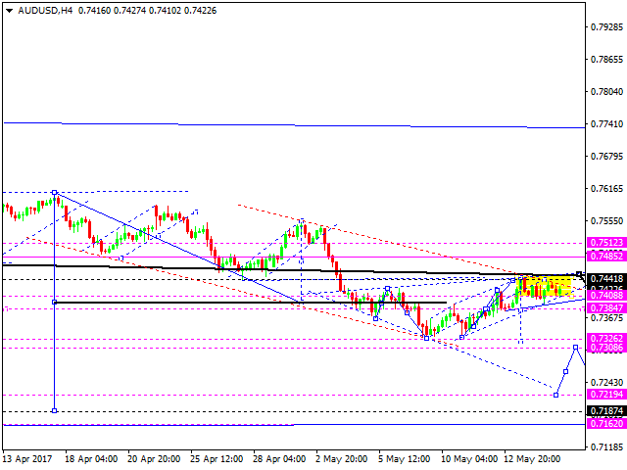The width and height of the screenshot is (627, 470).
Task: Select the 0.74852 magenta price label
Action: click(606, 257)
